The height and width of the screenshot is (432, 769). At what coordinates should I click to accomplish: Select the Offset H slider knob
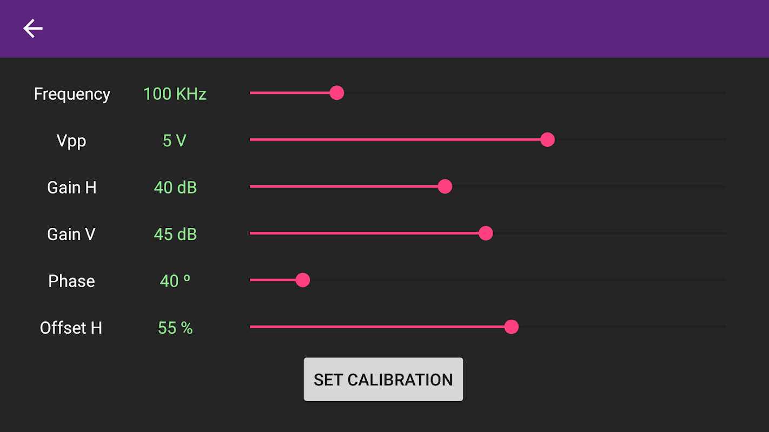coord(511,327)
